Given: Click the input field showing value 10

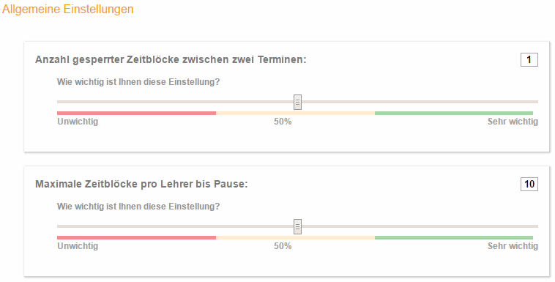Looking at the screenshot, I should tap(529, 185).
